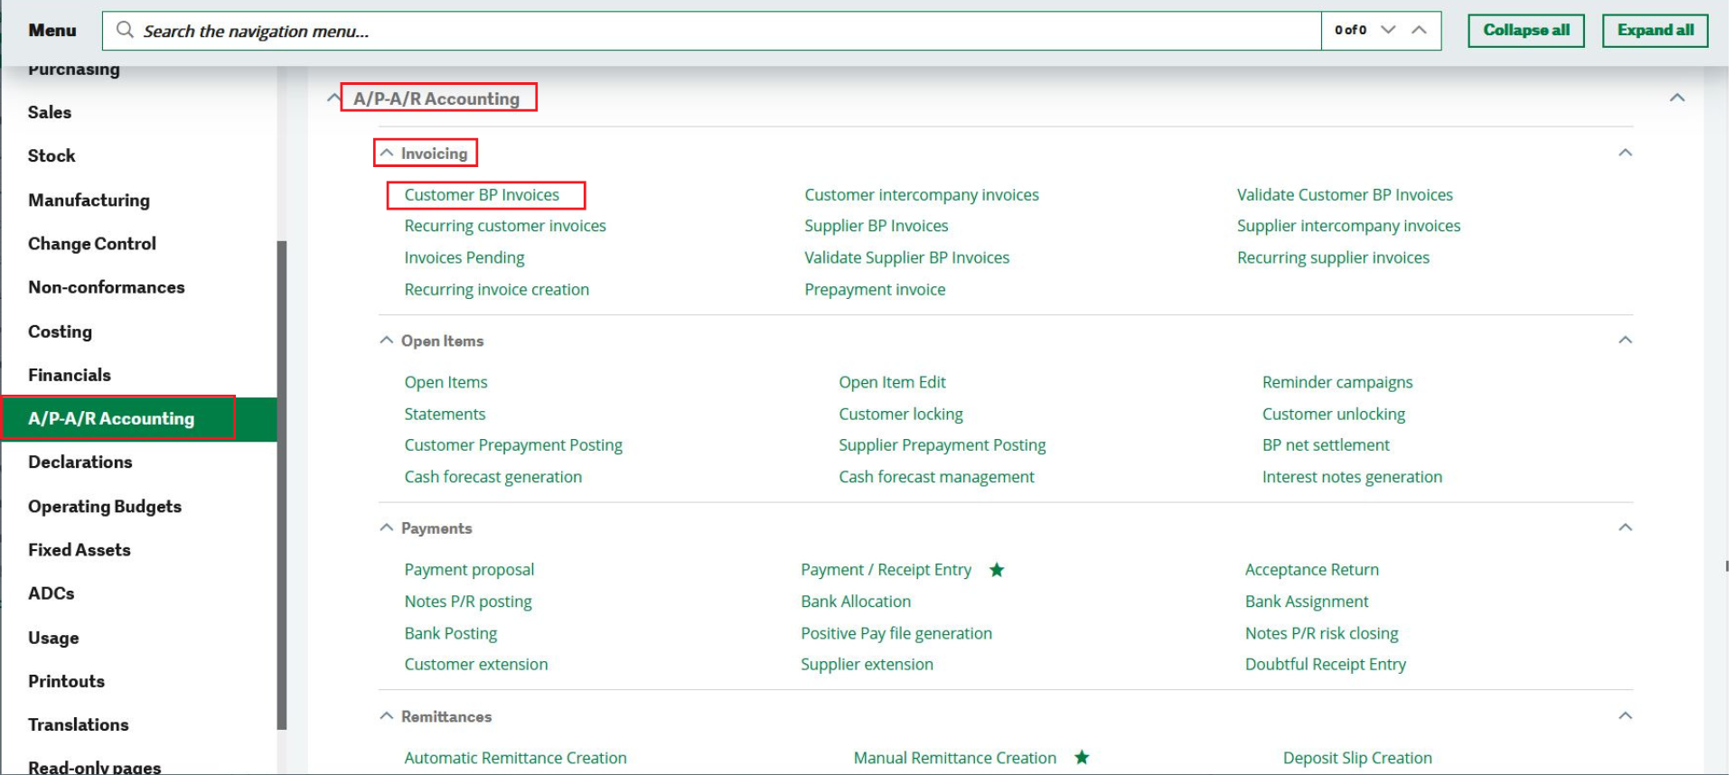
Task: Open the Stock menu module
Action: coord(52,155)
